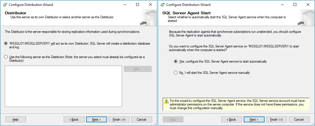315x126 pixels.
Task: Go Back from the Distributor page
Action: tap(74, 120)
